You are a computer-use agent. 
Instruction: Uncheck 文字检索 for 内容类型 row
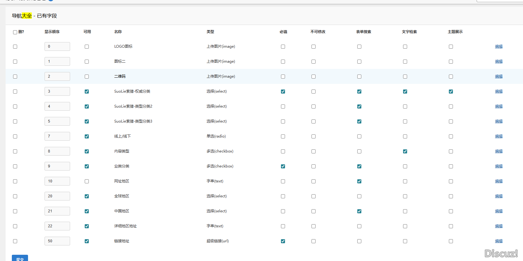point(405,151)
